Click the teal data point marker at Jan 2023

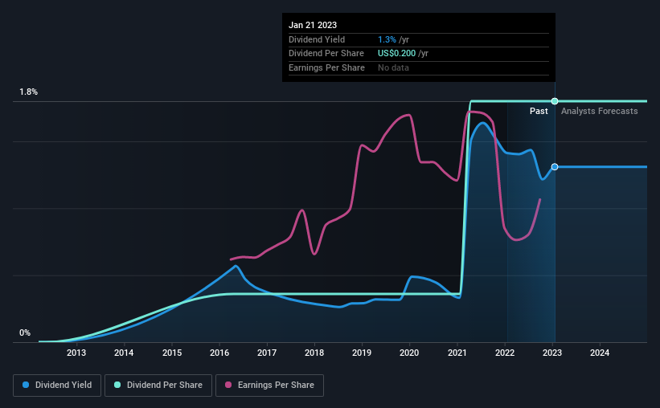coord(555,101)
